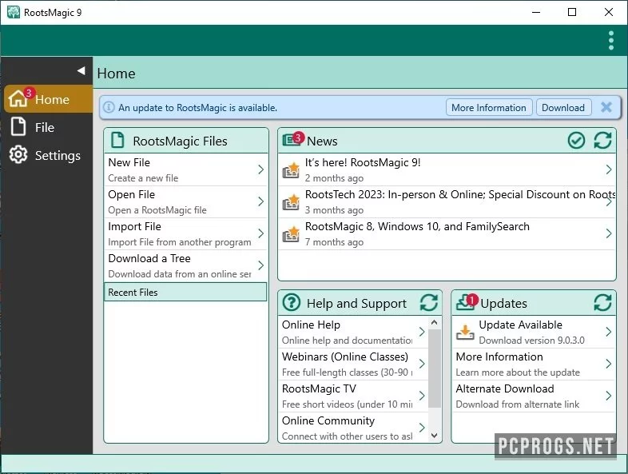Click the Recent Files header
The width and height of the screenshot is (628, 474).
[185, 292]
